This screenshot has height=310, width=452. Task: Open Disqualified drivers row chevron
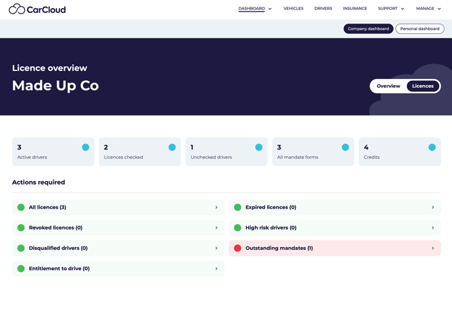[x=217, y=249]
